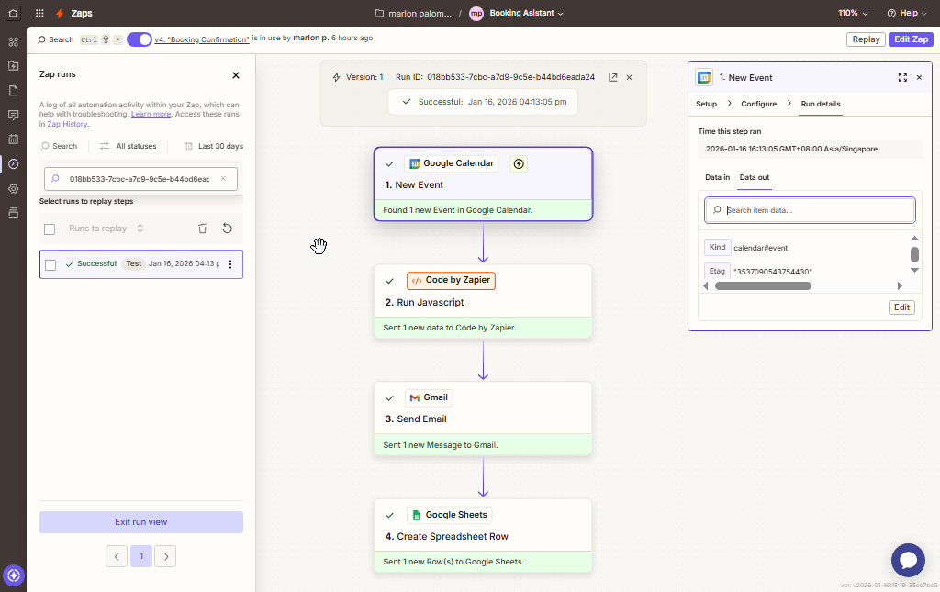Go to the previous page of runs

click(x=117, y=556)
